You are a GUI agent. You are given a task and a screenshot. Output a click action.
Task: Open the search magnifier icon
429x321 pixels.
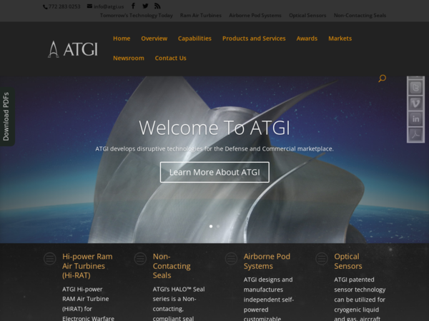pyautogui.click(x=383, y=78)
